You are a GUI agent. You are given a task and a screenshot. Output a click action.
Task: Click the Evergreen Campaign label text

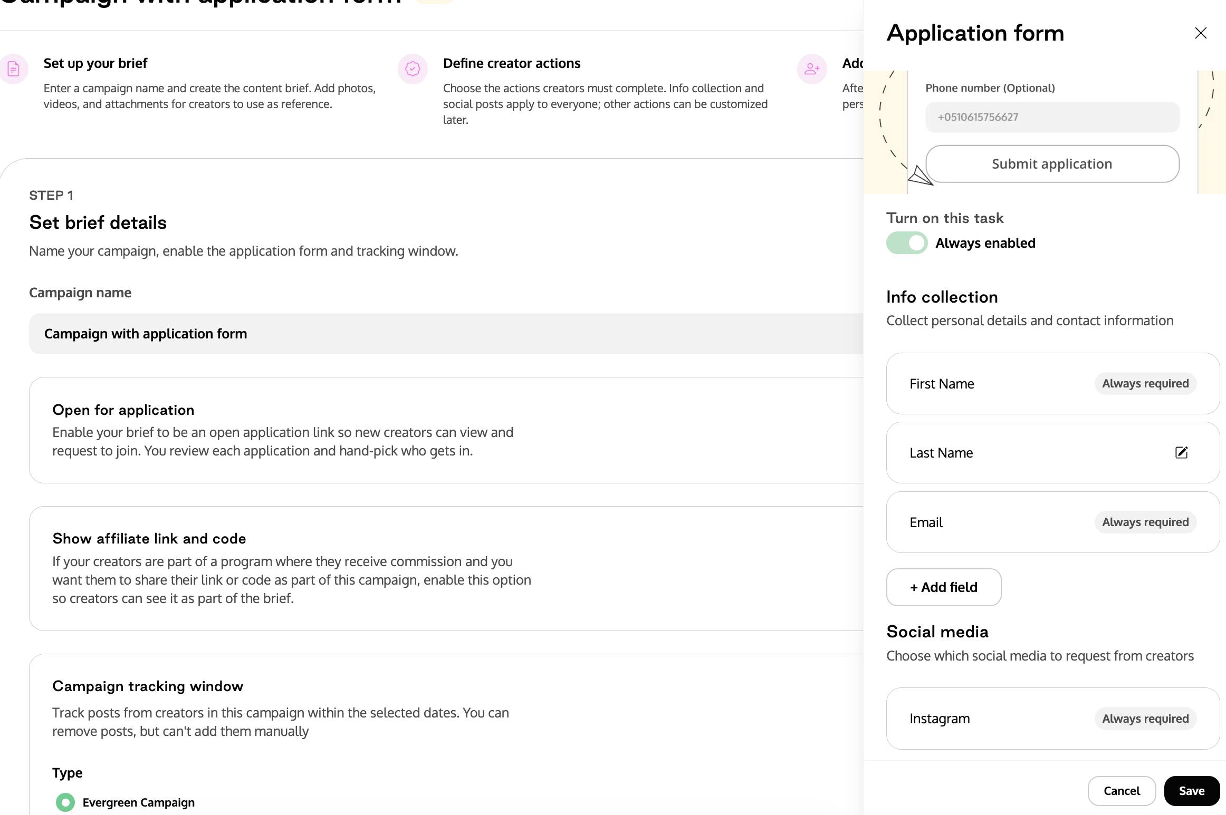[x=139, y=802]
